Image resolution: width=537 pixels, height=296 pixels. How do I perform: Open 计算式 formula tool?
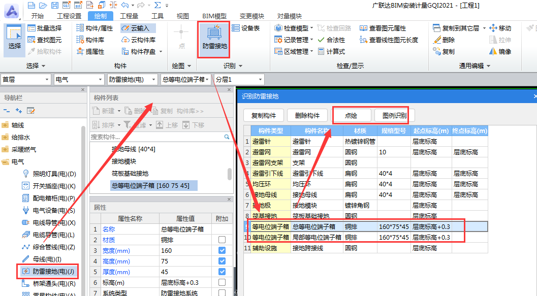pos(332,51)
